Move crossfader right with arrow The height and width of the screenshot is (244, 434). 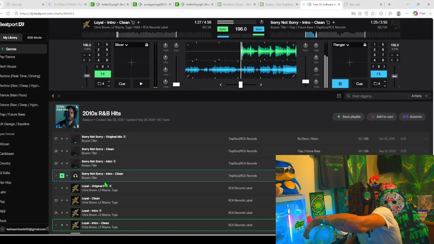tap(261, 85)
